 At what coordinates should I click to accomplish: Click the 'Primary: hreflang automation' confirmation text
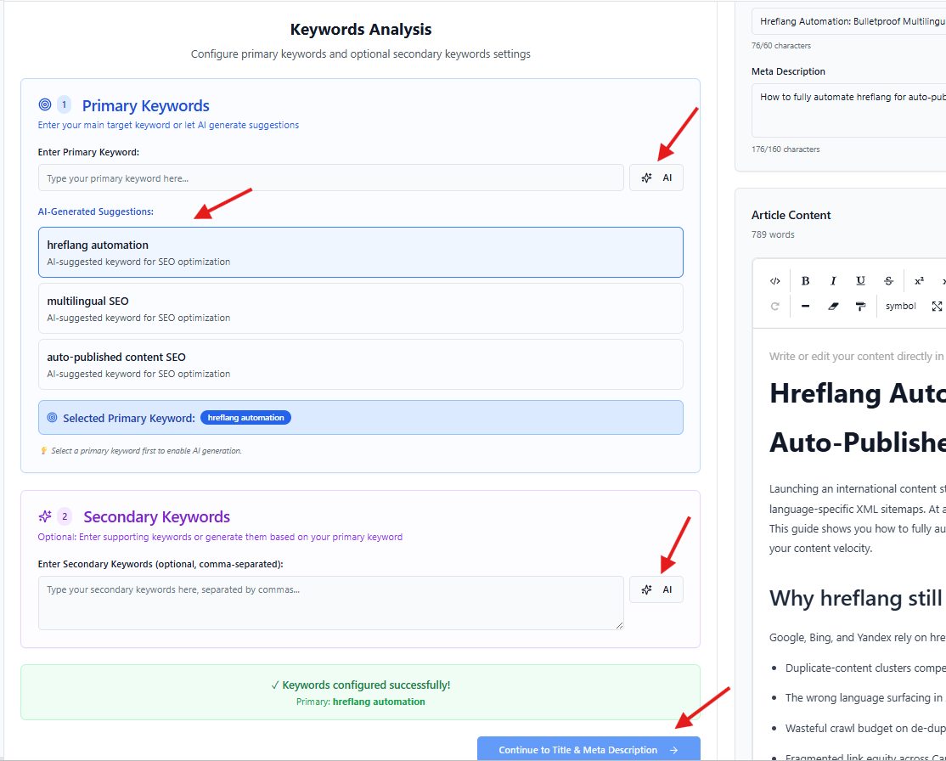(361, 702)
